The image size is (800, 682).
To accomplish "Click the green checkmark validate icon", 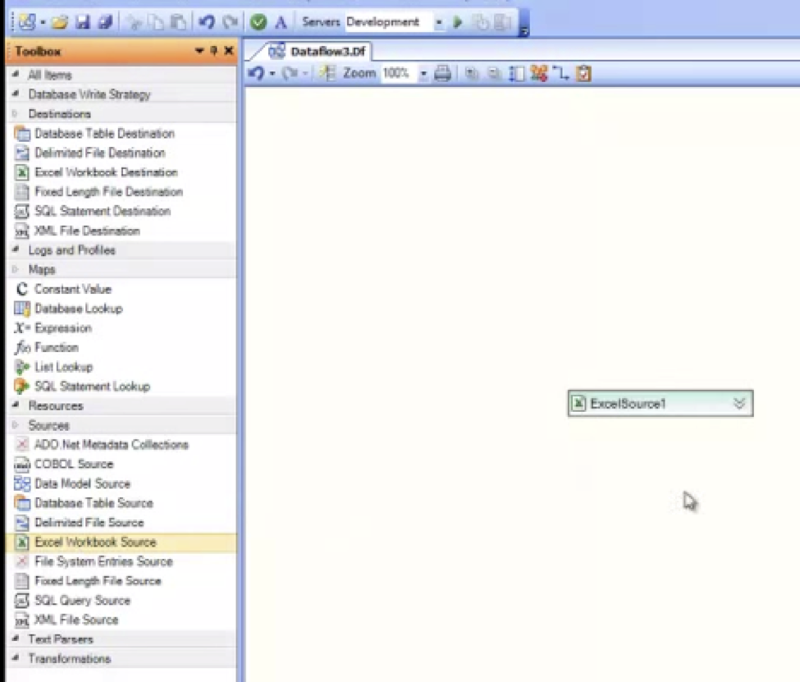I will pos(258,22).
